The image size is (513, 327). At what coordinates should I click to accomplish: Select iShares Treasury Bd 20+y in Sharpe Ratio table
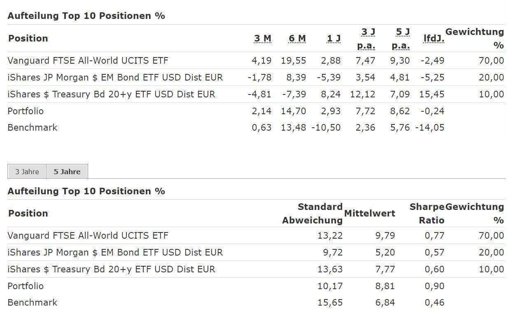click(111, 269)
